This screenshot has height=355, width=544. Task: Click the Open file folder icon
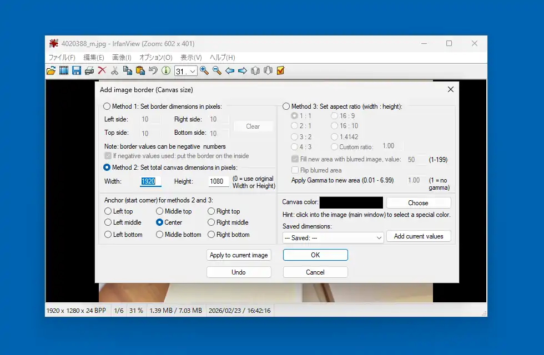[51, 70]
